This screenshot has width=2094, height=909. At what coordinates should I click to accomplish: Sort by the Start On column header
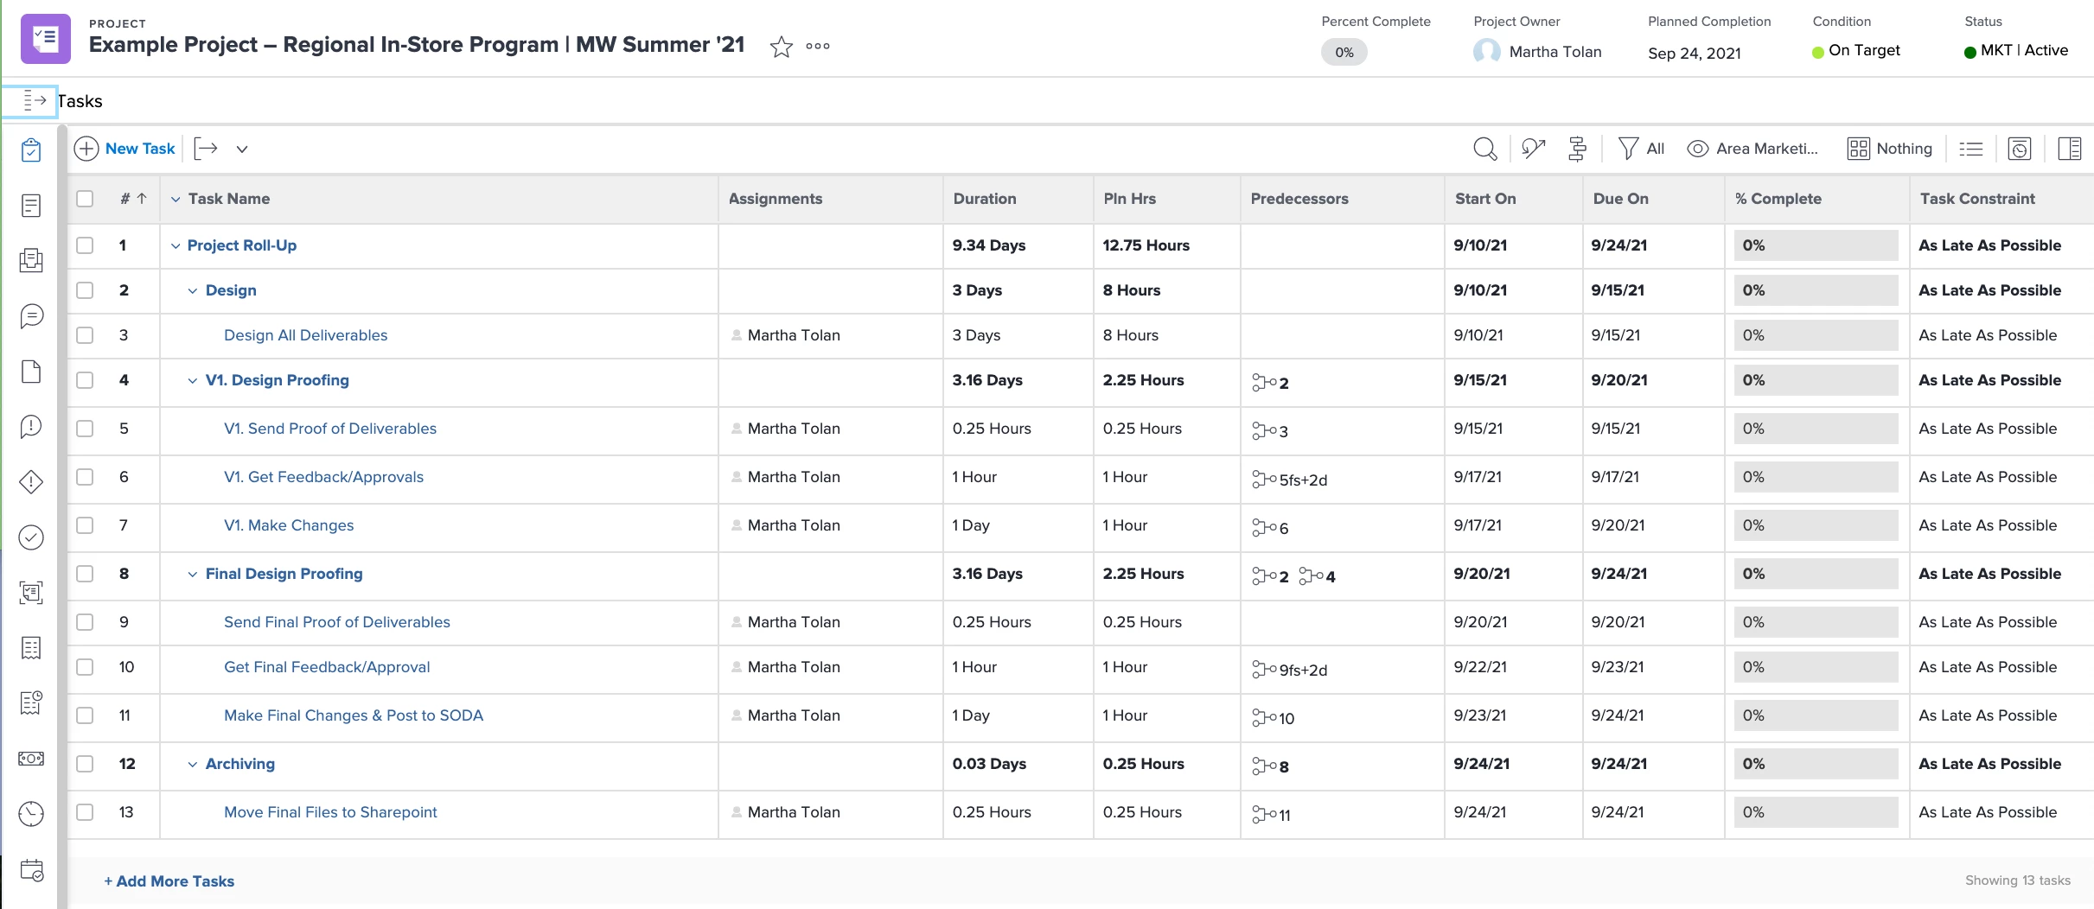1485,199
